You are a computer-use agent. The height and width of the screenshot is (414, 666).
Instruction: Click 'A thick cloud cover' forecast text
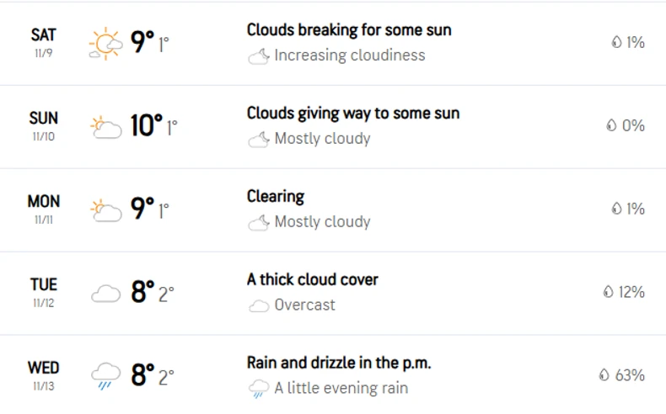(312, 279)
